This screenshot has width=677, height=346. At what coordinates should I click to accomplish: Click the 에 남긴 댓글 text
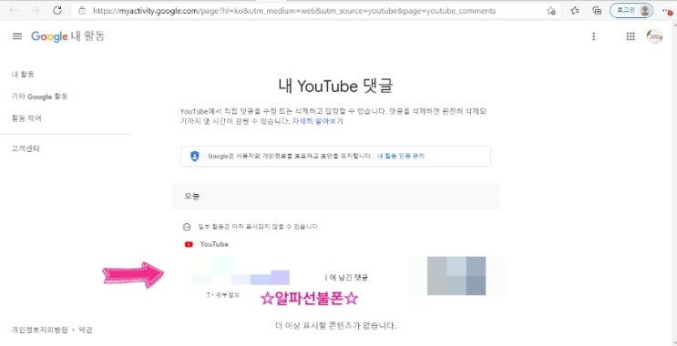tap(348, 278)
